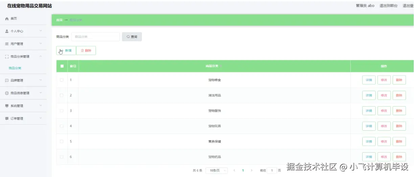Expand the 用户管理 menu chevron
Image resolution: width=414 pixels, height=177 pixels.
pos(41,44)
